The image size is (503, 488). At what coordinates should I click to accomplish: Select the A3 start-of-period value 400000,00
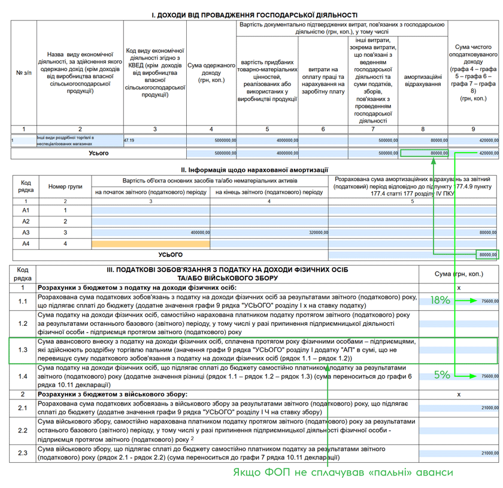tap(150, 233)
